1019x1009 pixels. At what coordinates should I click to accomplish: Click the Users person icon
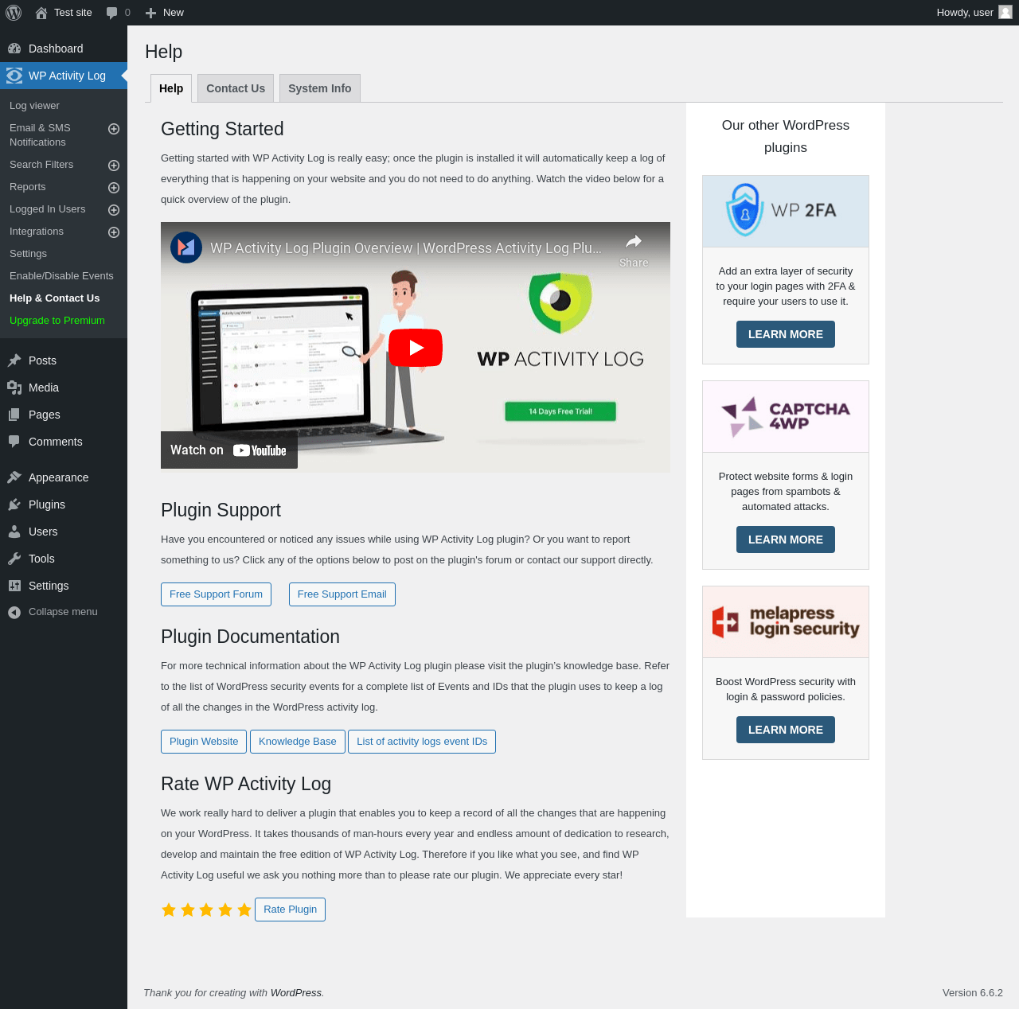[x=14, y=532]
